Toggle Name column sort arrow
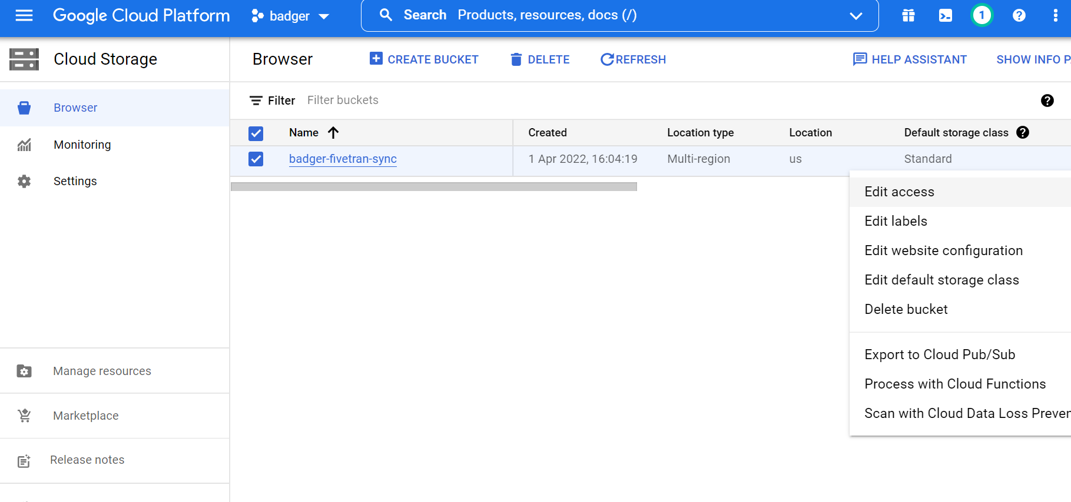The height and width of the screenshot is (502, 1071). pos(333,132)
